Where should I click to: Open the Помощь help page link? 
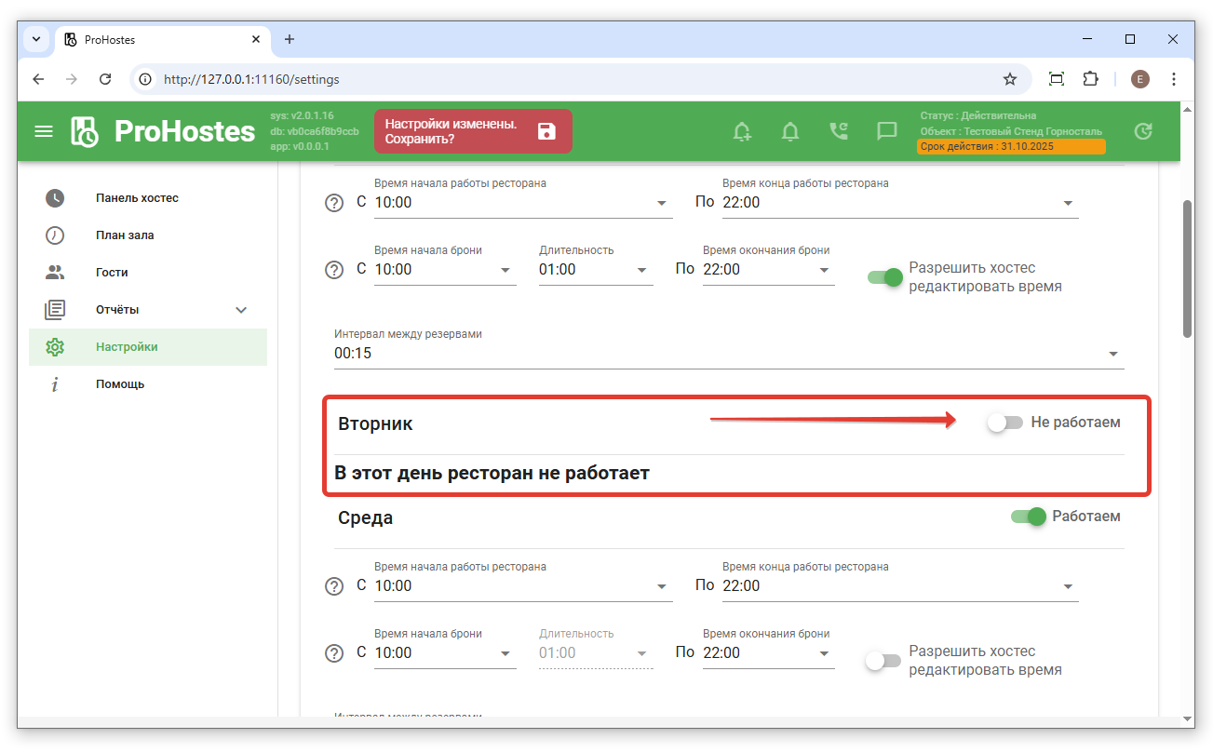click(x=120, y=384)
